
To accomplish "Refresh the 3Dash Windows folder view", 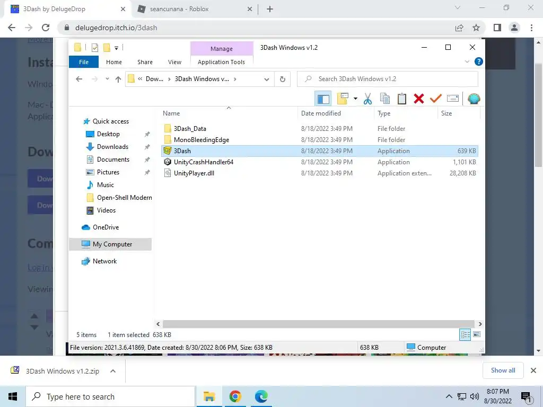I will pyautogui.click(x=283, y=79).
